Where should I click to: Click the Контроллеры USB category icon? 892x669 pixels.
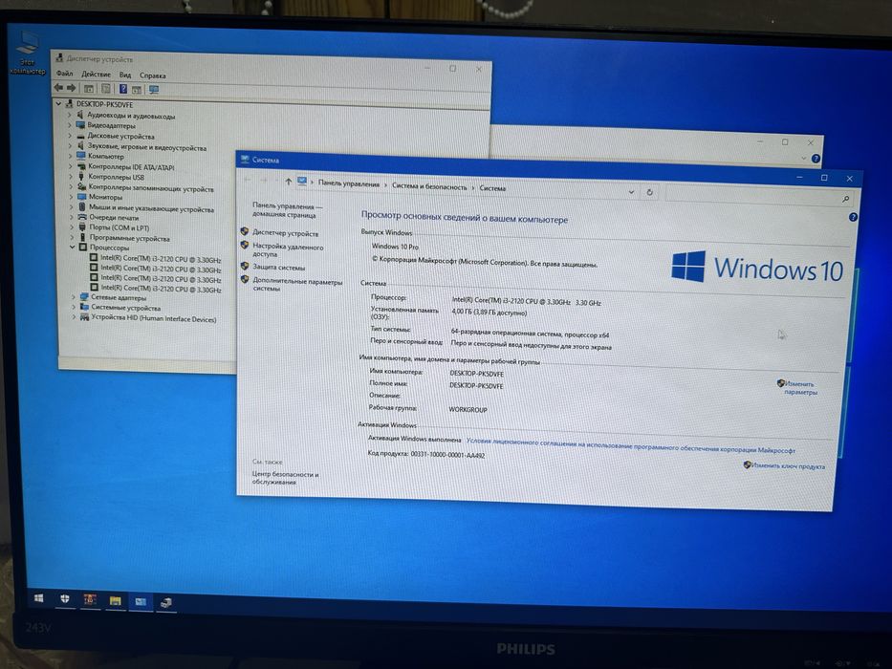tap(81, 177)
